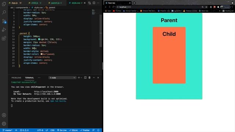This screenshot has width=235, height=132.
Task: Open the Run and Debug view
Action: (4, 29)
